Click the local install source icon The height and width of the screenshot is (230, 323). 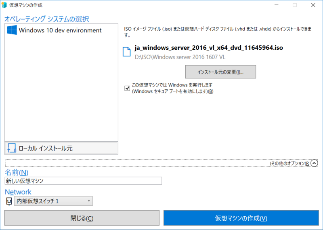(x=12, y=148)
